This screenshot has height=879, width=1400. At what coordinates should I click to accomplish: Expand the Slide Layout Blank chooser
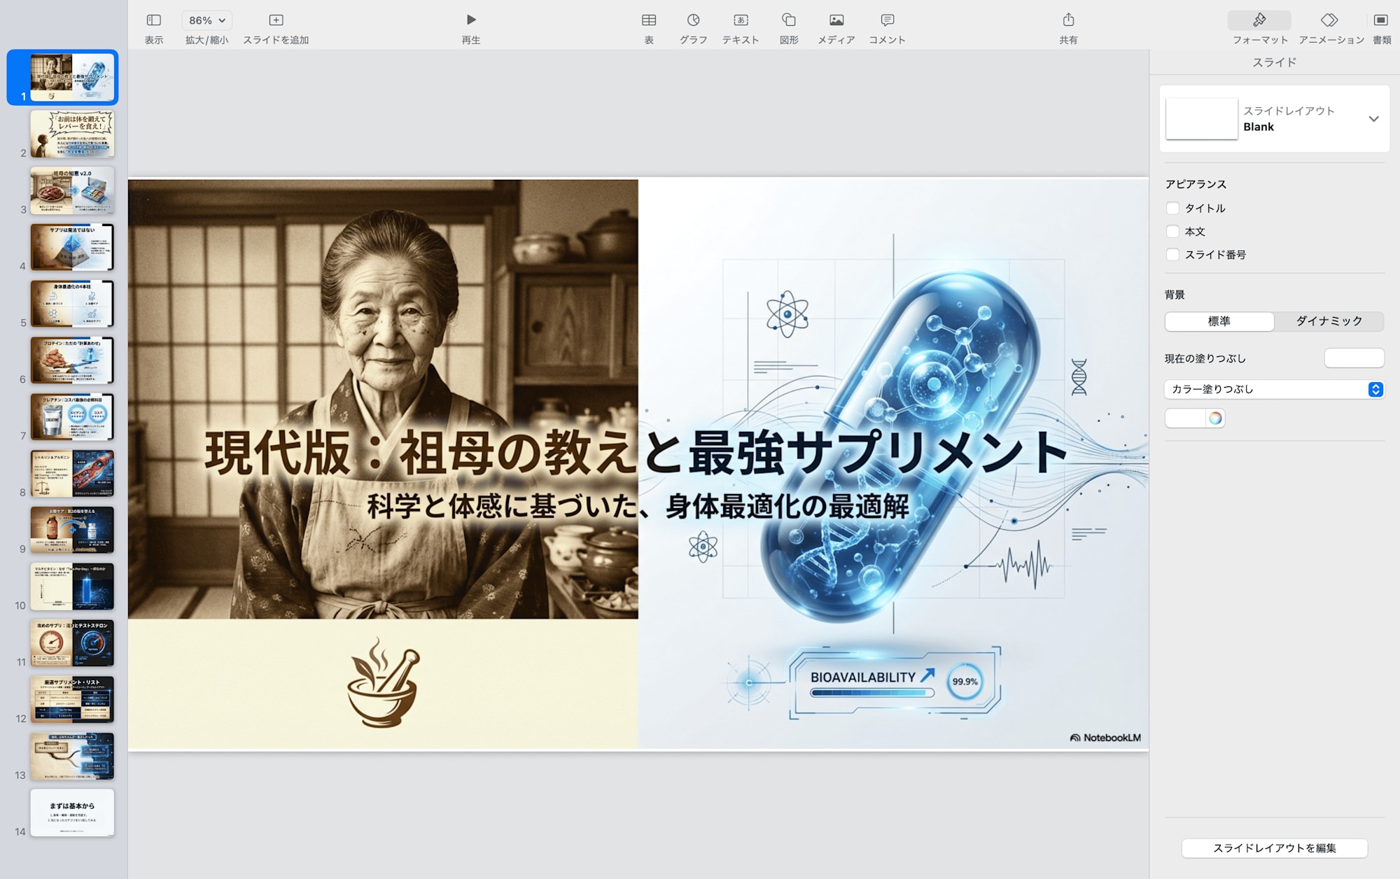point(1373,119)
